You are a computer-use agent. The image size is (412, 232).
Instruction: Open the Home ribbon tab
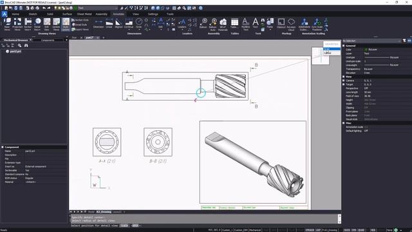pyautogui.click(x=15, y=14)
